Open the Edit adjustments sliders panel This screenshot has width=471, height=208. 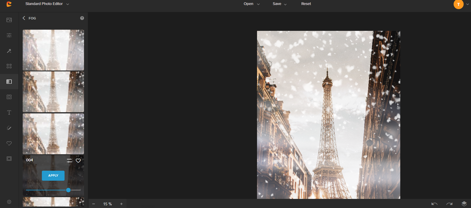[x=9, y=35]
